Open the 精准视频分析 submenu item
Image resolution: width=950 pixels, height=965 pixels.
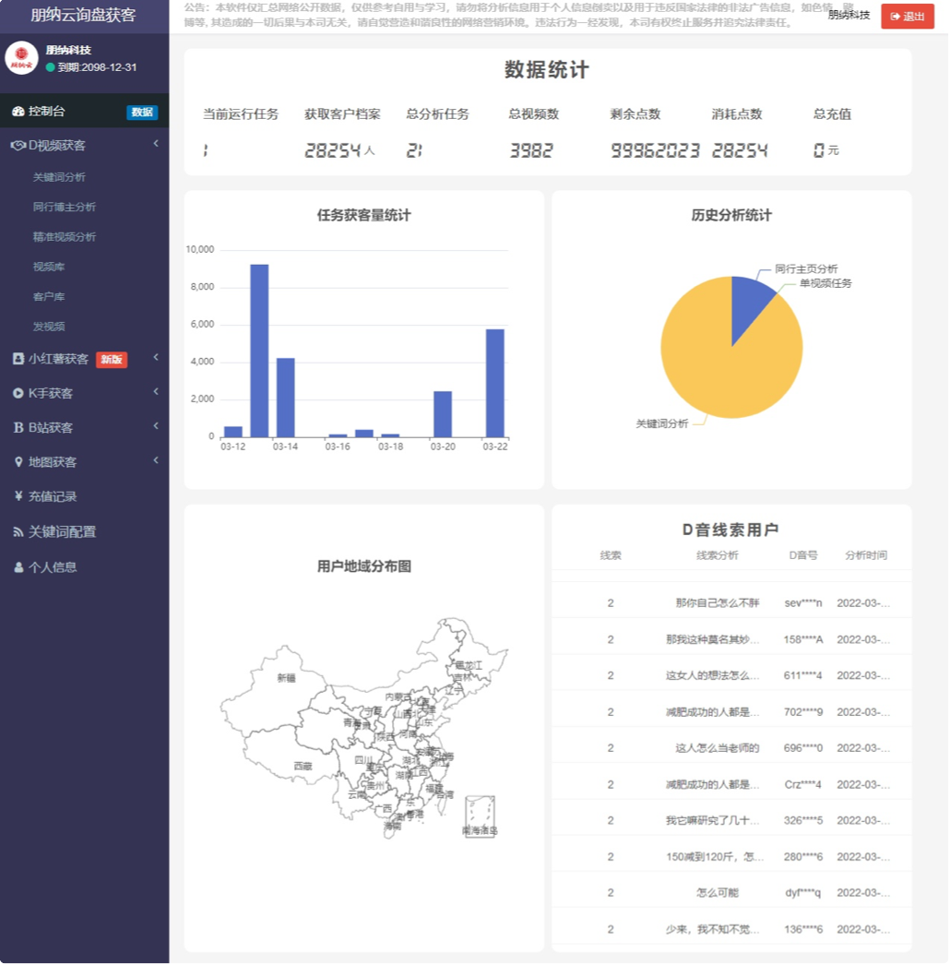[x=65, y=237]
